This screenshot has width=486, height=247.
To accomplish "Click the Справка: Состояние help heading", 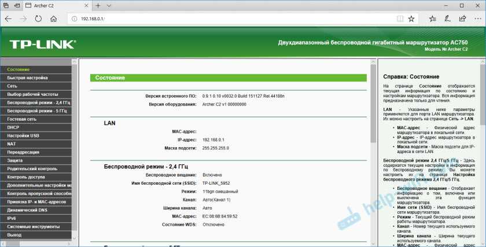I will (411, 77).
